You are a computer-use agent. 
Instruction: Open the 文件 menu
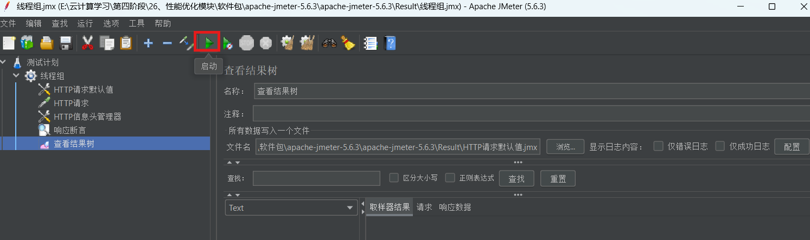pyautogui.click(x=8, y=24)
